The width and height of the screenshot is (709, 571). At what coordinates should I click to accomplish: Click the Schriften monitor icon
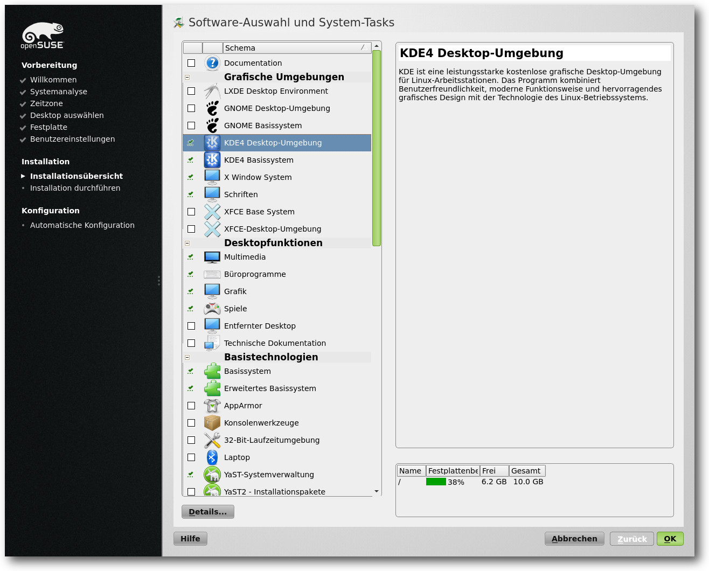click(x=212, y=194)
